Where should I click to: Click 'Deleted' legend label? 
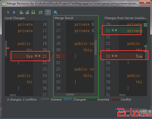pyautogui.click(x=56, y=100)
